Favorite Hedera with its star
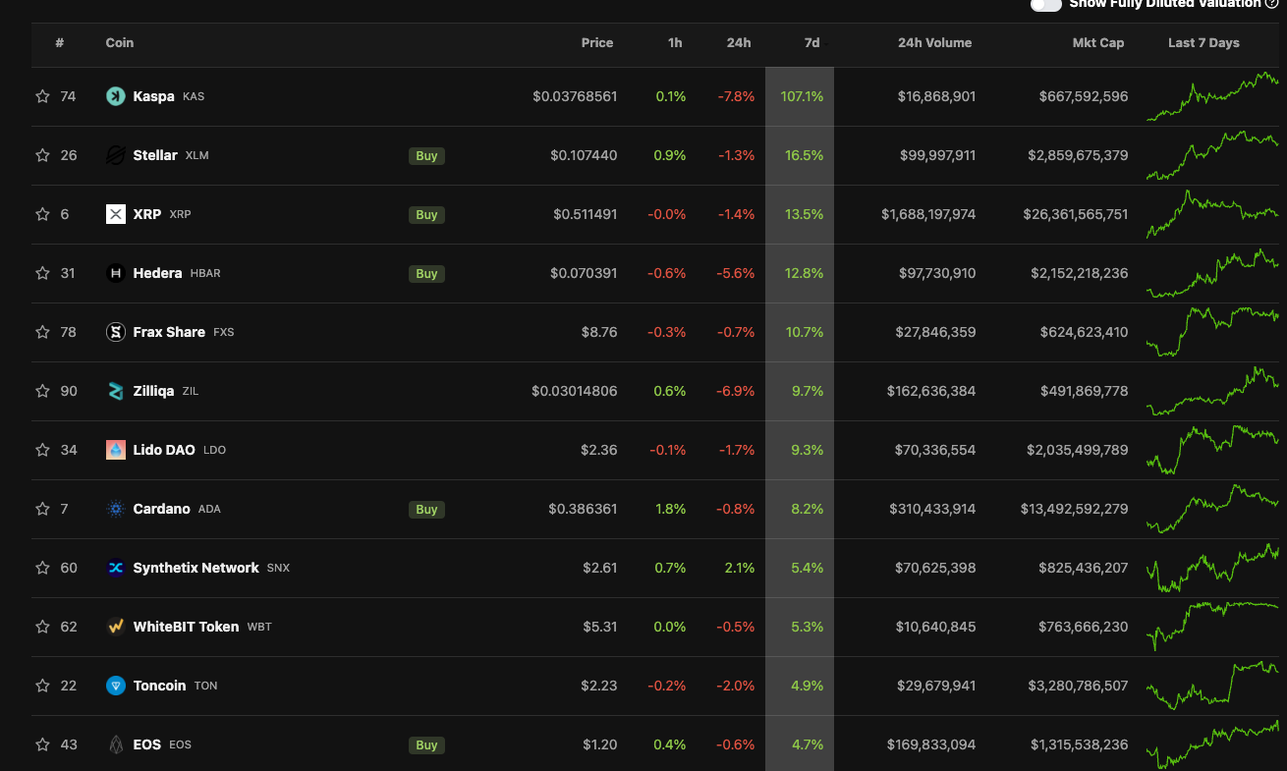1287x771 pixels. 42,273
